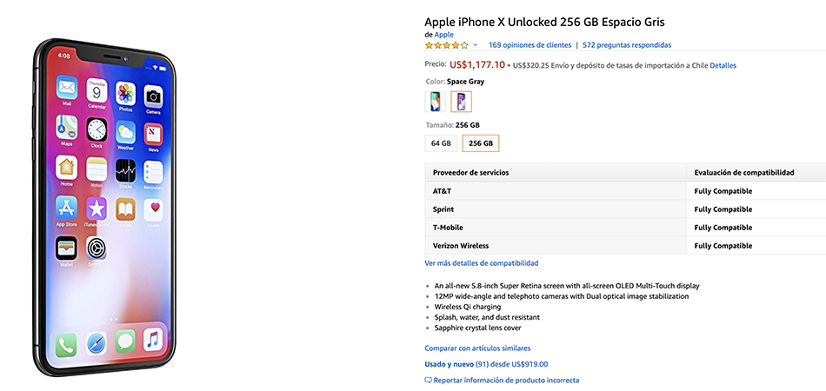Open the 572 preguntas respondidas link
The image size is (826, 391).
coord(627,45)
